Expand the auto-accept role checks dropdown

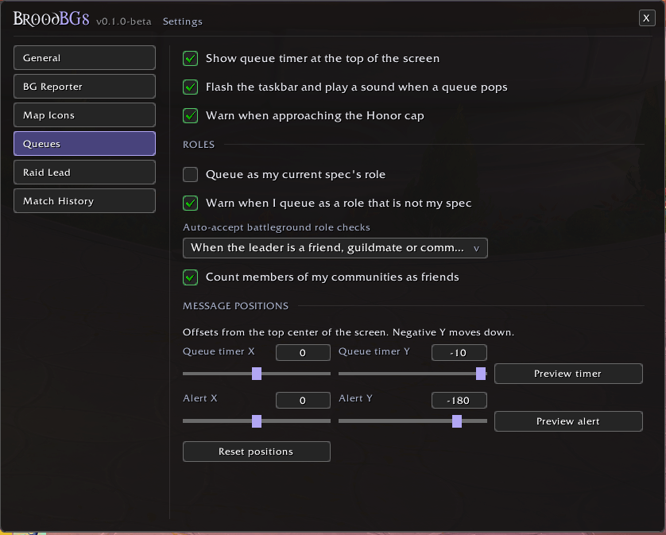click(335, 248)
